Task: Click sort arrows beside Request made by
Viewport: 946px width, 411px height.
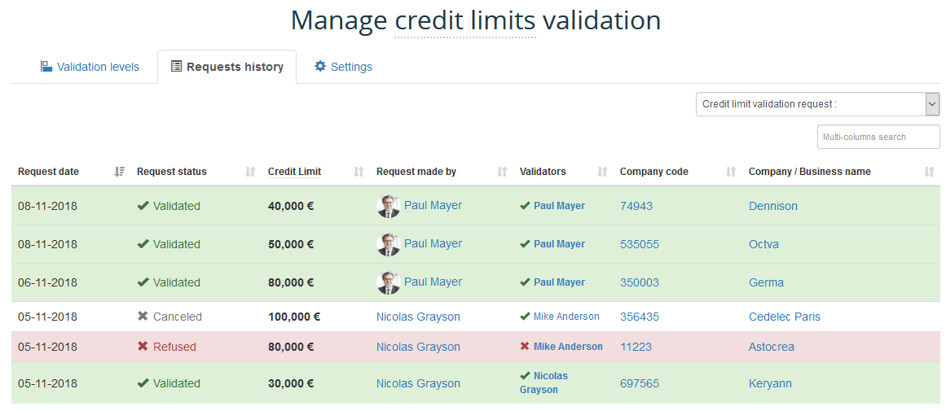Action: [502, 172]
